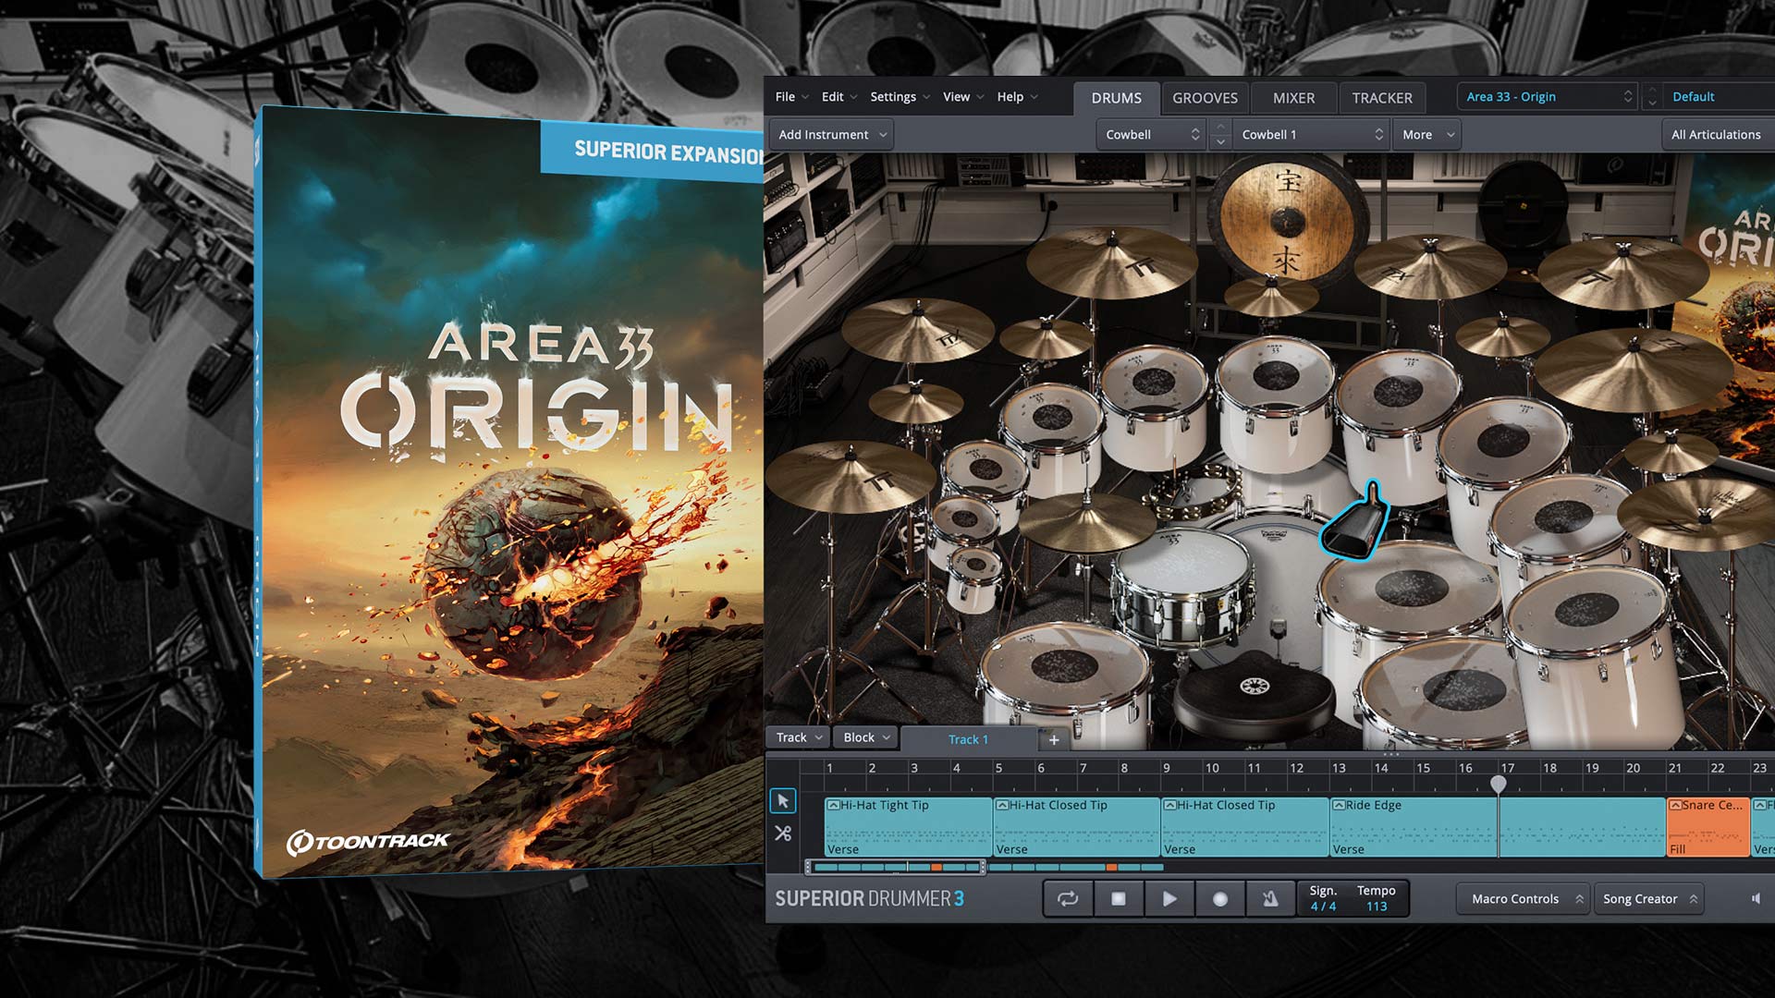Open the Edit menu

coord(839,97)
